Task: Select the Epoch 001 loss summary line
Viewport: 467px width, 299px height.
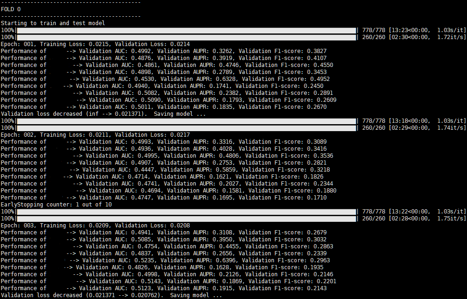Action: pyautogui.click(x=95, y=44)
